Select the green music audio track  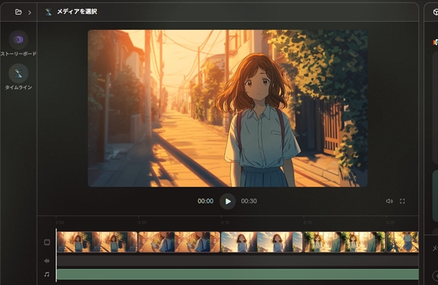click(x=236, y=275)
